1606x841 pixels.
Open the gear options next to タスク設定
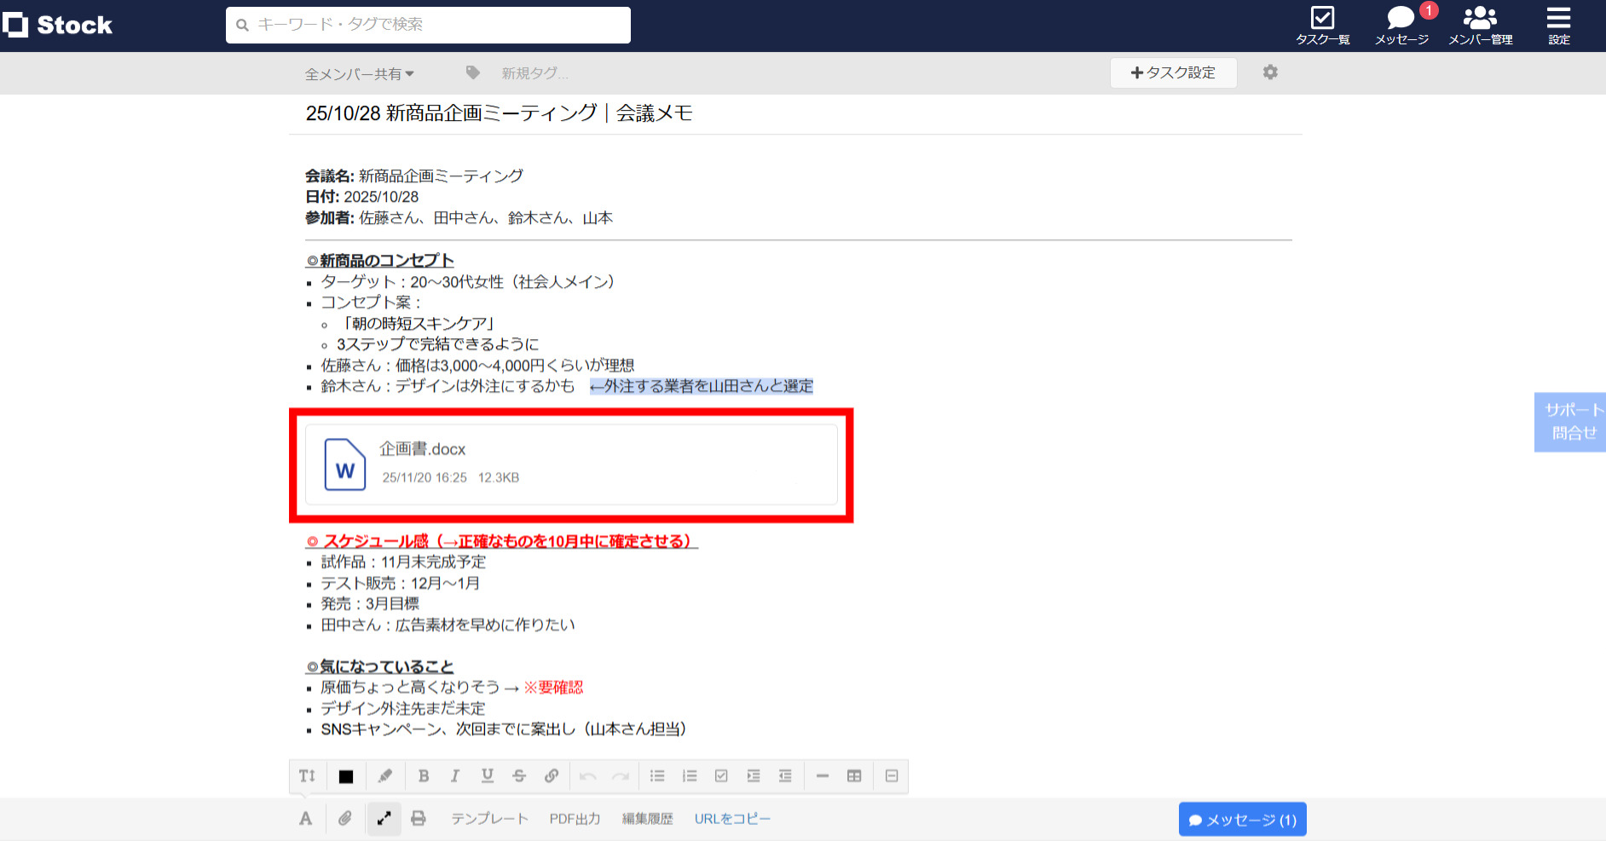(x=1270, y=72)
